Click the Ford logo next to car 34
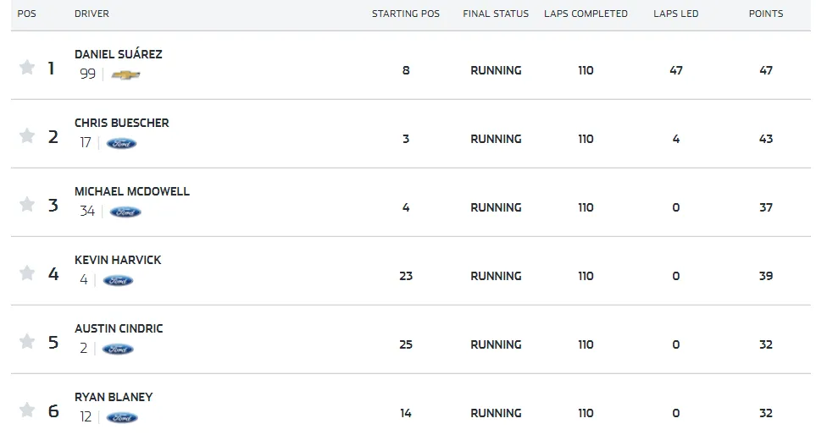 (x=125, y=212)
